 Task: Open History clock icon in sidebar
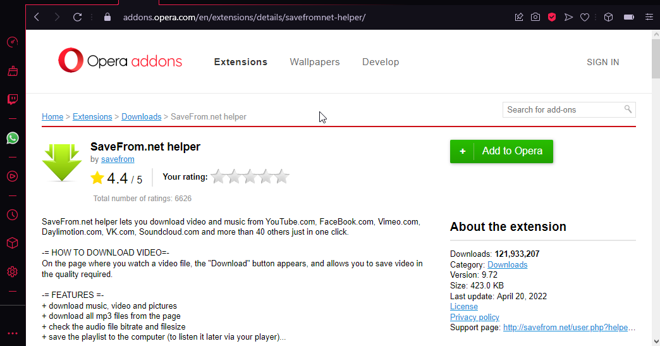pos(13,214)
